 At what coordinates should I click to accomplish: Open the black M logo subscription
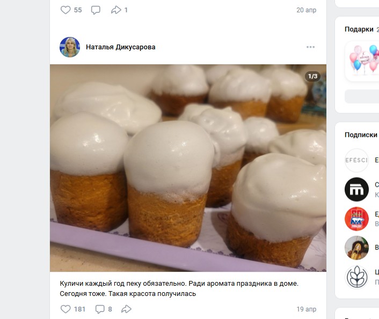tap(356, 189)
